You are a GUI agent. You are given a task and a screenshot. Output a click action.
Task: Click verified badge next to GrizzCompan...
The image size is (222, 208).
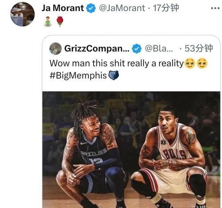click(x=137, y=48)
